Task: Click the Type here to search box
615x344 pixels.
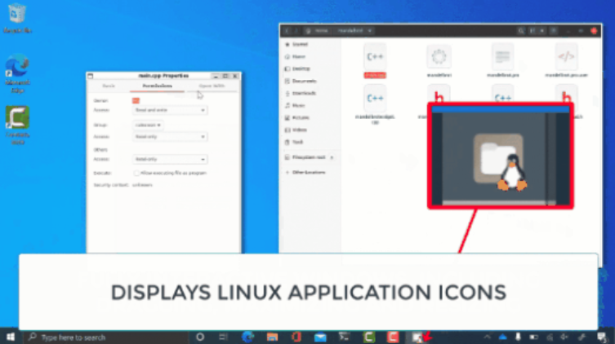Action: point(106,337)
